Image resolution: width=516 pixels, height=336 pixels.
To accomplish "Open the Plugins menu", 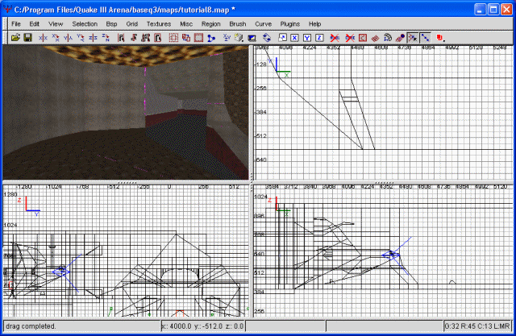I will pos(290,23).
